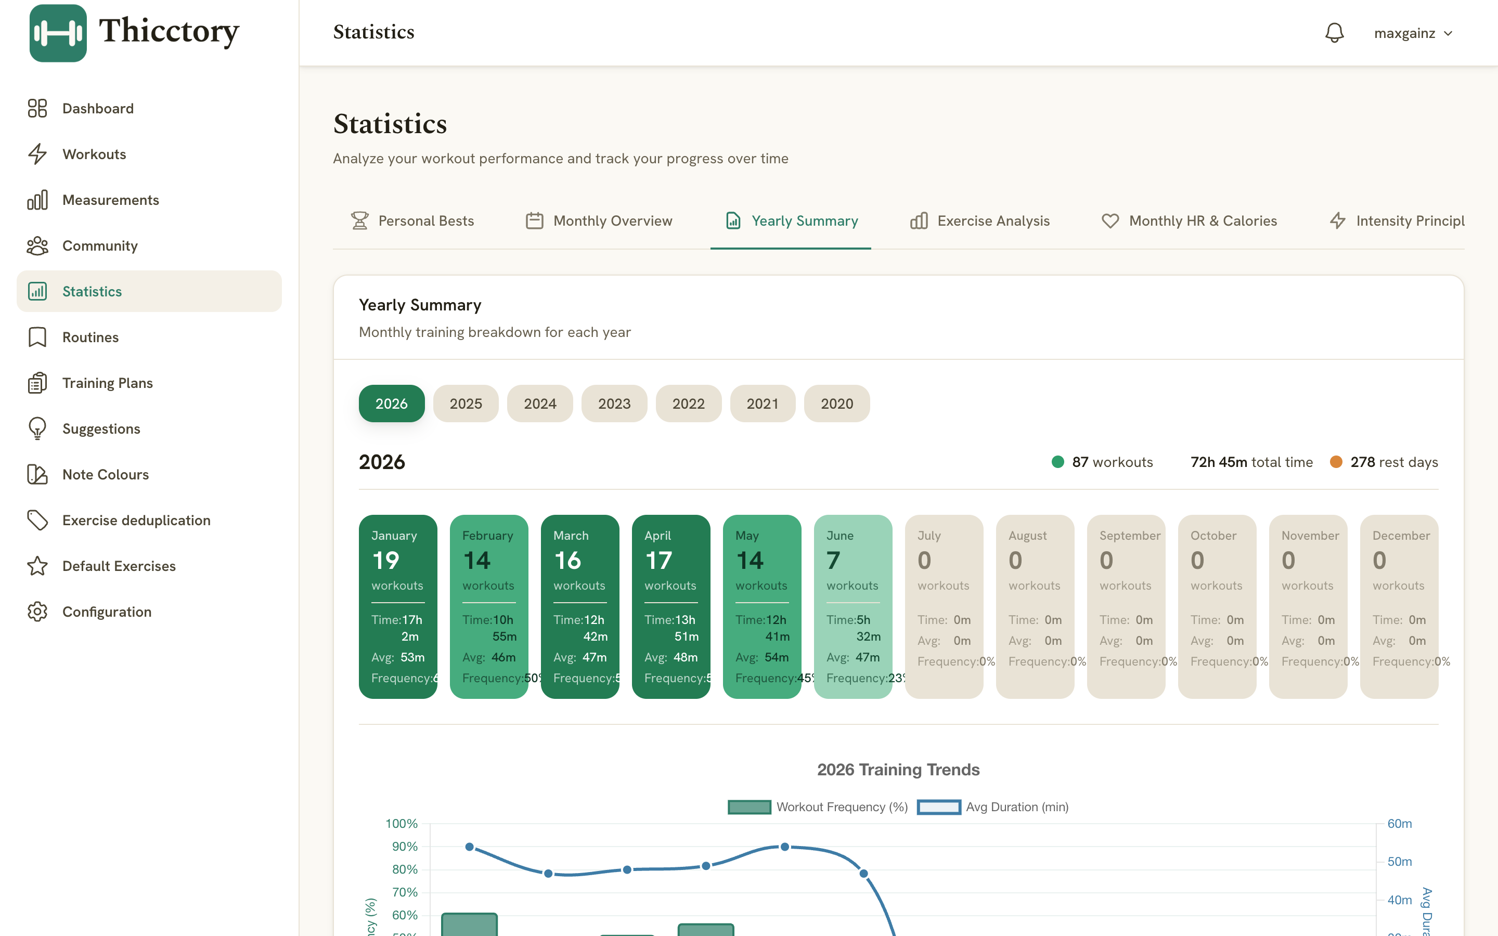Click the February 14 workouts card
1498x936 pixels.
pos(489,607)
